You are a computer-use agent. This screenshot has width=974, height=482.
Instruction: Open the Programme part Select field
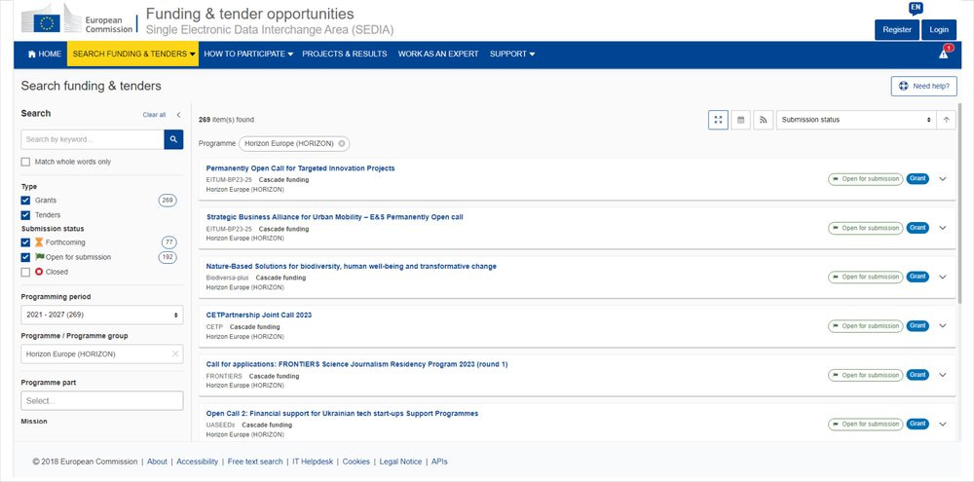click(102, 400)
